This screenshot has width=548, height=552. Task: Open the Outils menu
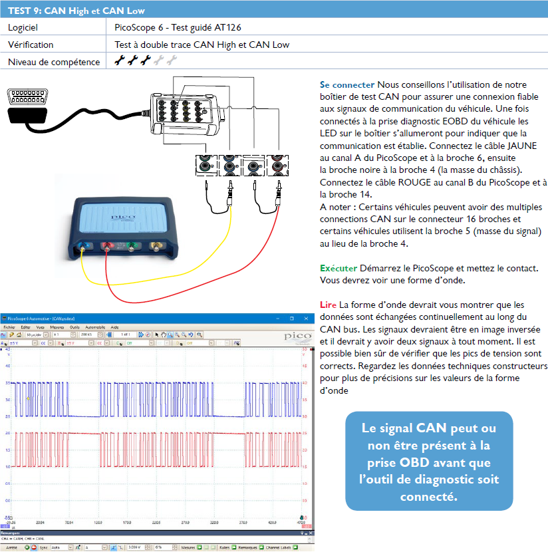pos(74,327)
